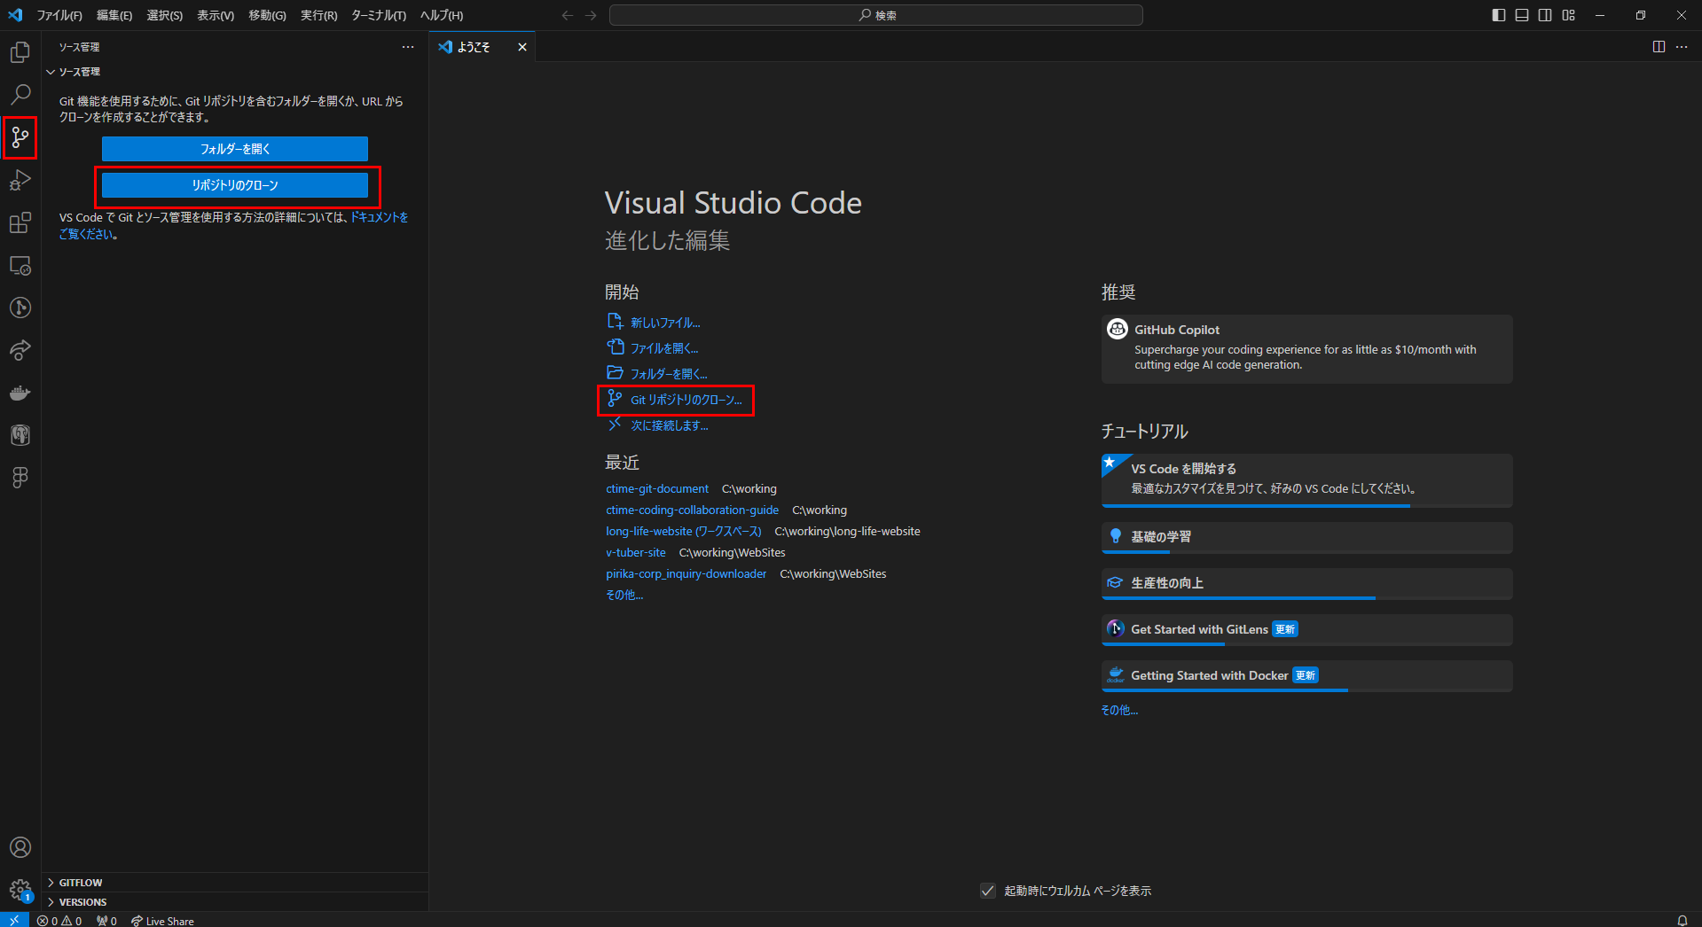Expand the GITFLOW section
Screen dimensions: 1702x927
click(x=81, y=883)
